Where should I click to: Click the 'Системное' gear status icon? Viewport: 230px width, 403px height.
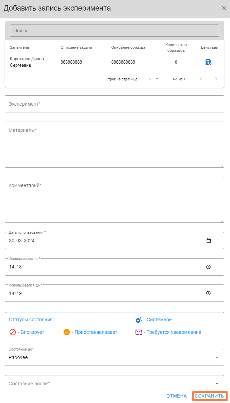point(138,320)
